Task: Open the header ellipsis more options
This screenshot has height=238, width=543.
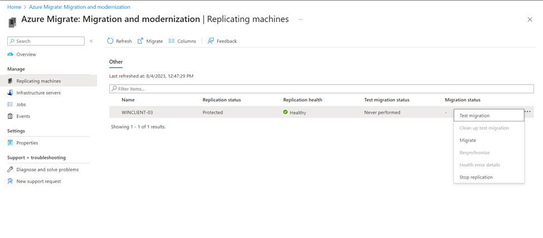Action: (x=301, y=19)
